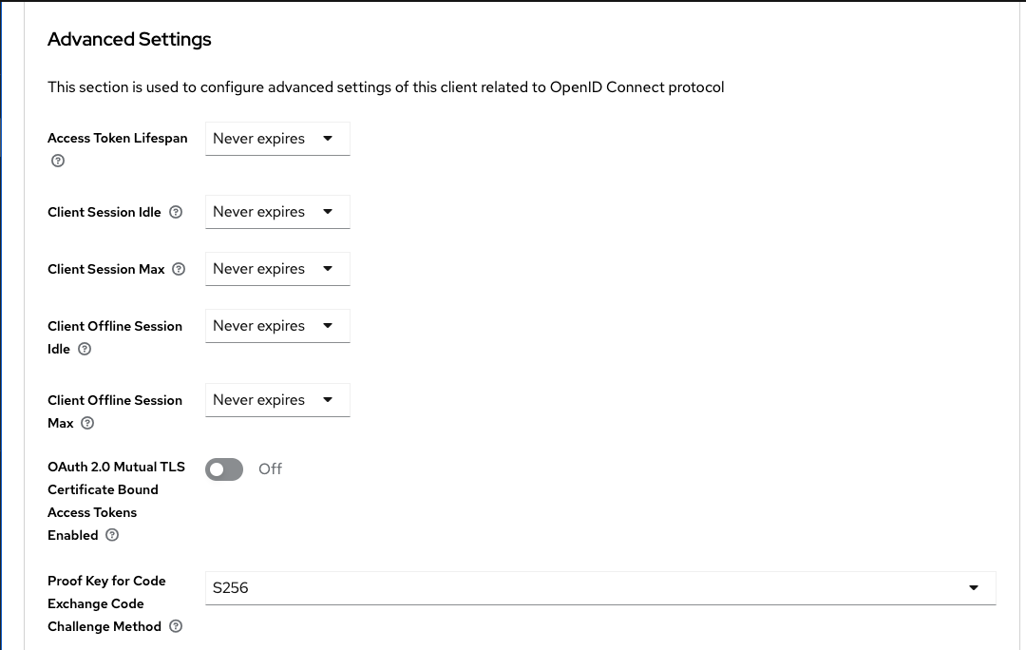The image size is (1026, 650).
Task: Expand Client Session Idle dropdown
Action: [277, 212]
